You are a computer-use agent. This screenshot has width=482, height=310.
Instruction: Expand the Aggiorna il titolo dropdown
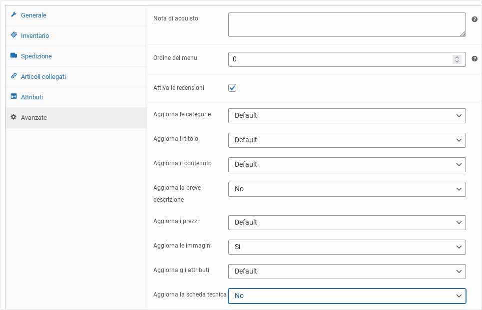(x=347, y=140)
